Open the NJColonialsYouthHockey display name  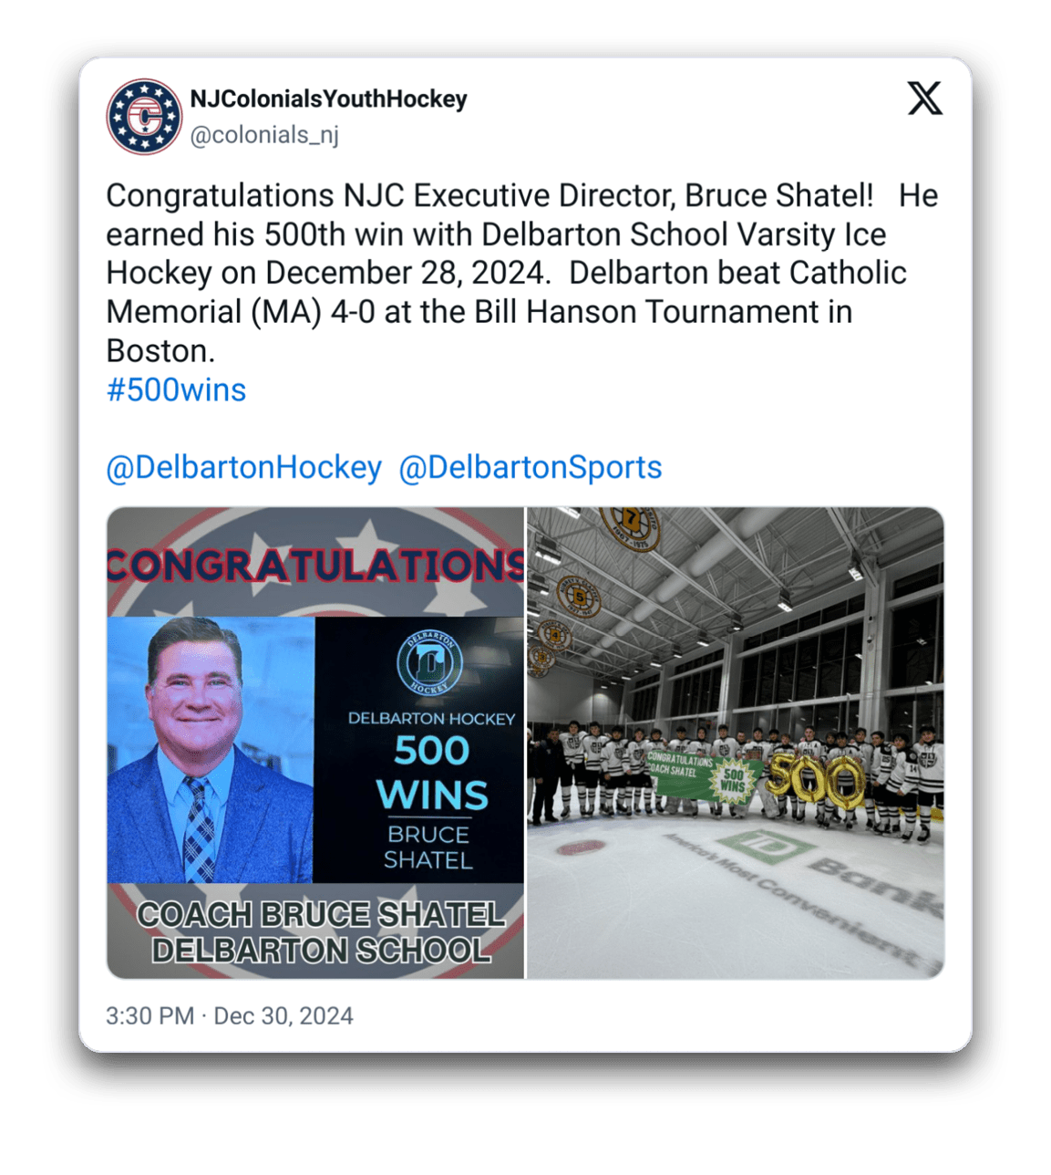coord(328,99)
